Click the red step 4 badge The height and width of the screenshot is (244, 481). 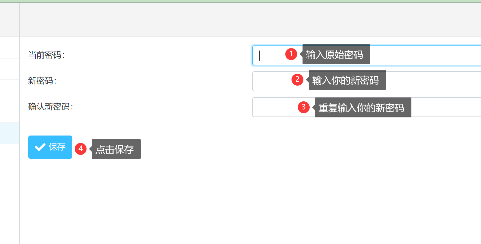(x=80, y=149)
